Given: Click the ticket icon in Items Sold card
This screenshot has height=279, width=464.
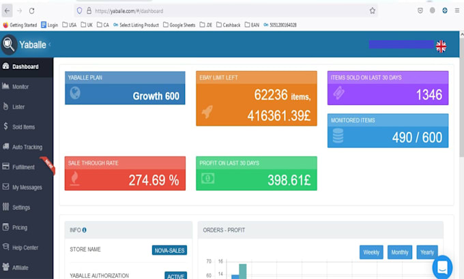Looking at the screenshot, I should click(x=338, y=93).
